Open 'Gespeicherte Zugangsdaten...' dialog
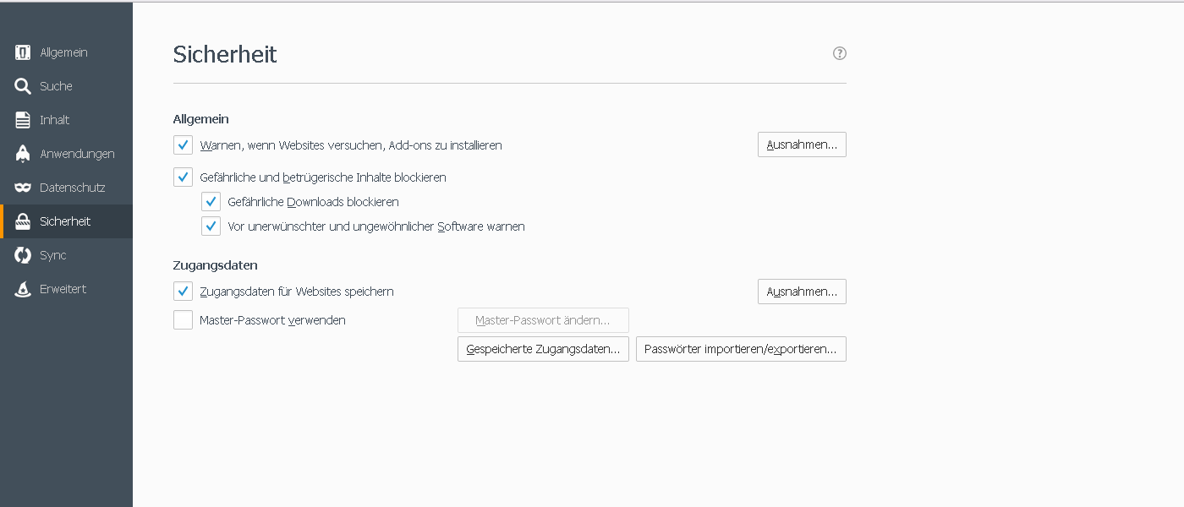 point(543,349)
